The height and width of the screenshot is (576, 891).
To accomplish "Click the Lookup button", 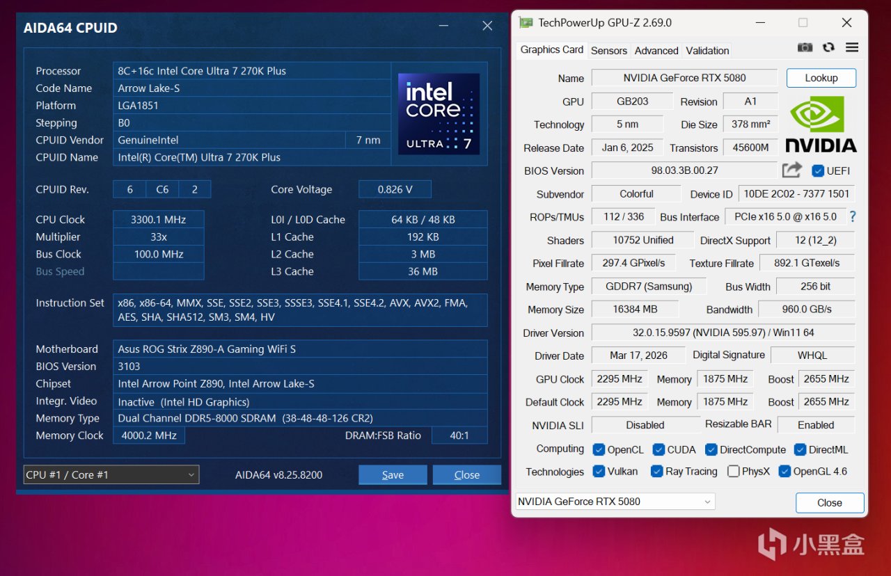I will pos(821,78).
